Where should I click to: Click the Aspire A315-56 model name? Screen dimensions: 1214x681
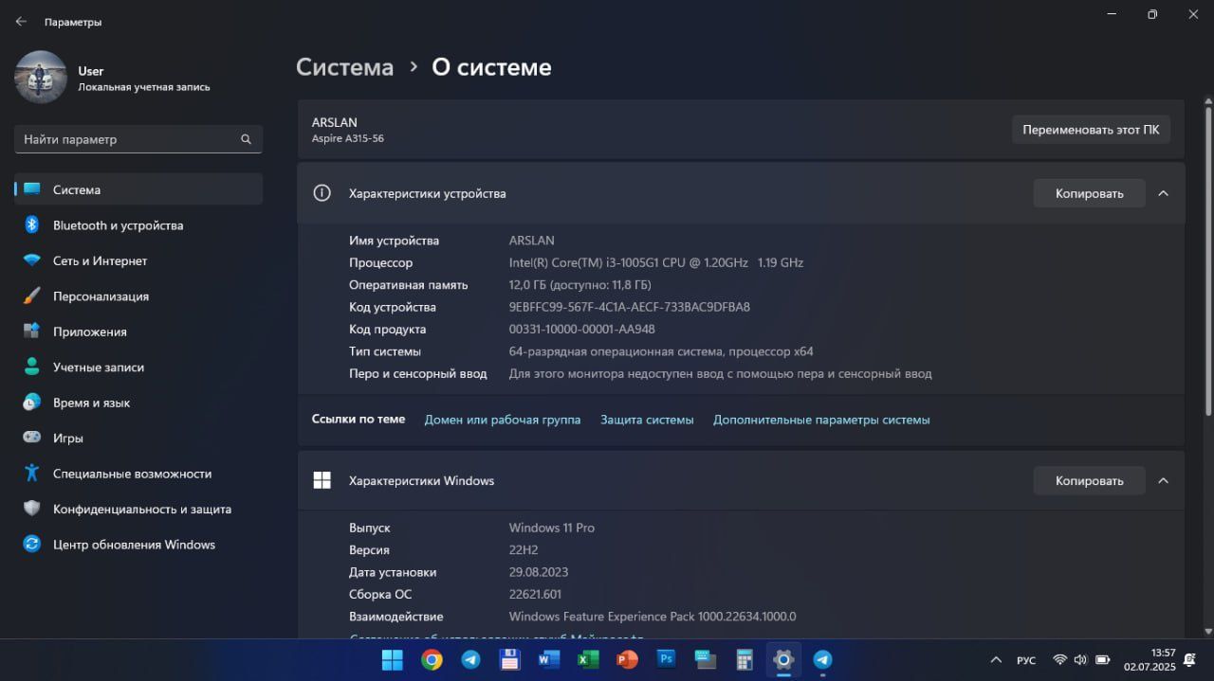click(x=348, y=138)
